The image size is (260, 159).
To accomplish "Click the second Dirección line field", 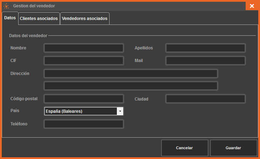I will [x=131, y=86].
